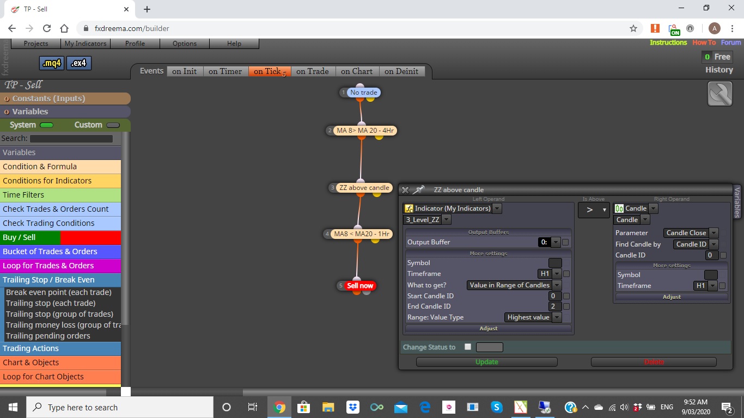Screen dimensions: 744x418
Task: Export project as .ex4 file
Action: [x=78, y=63]
